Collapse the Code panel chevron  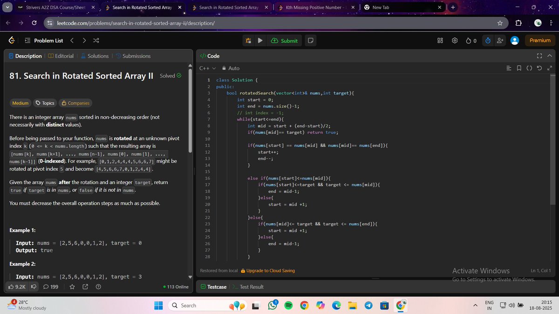549,56
